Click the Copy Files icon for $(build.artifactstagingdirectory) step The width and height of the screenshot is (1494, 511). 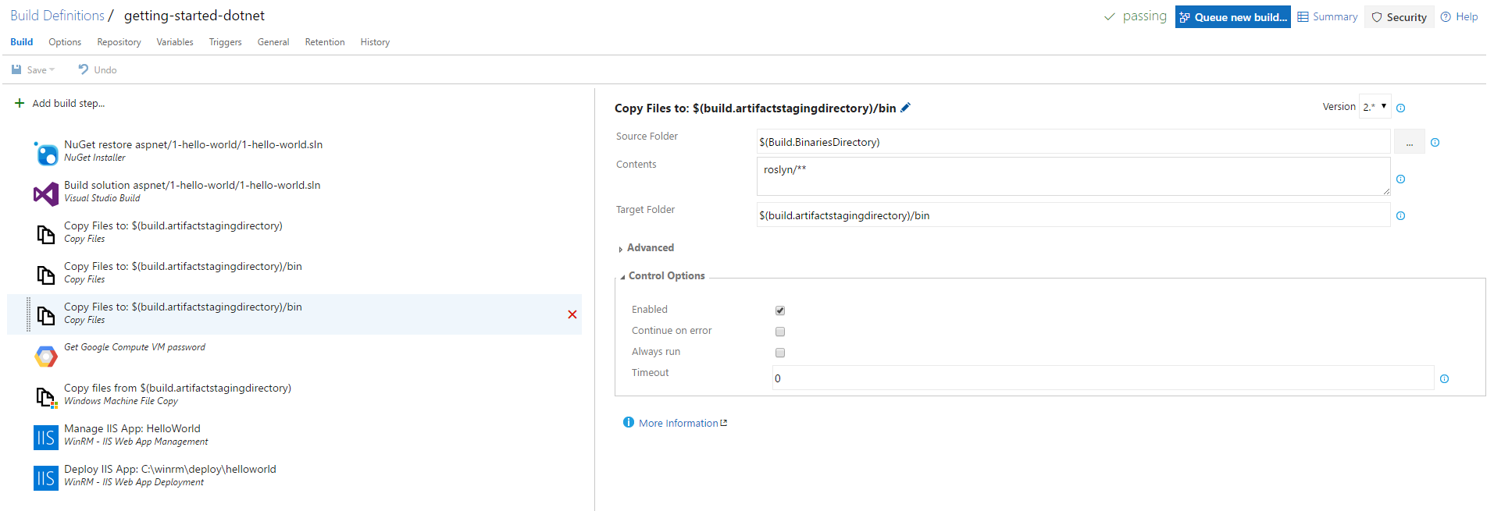click(46, 234)
